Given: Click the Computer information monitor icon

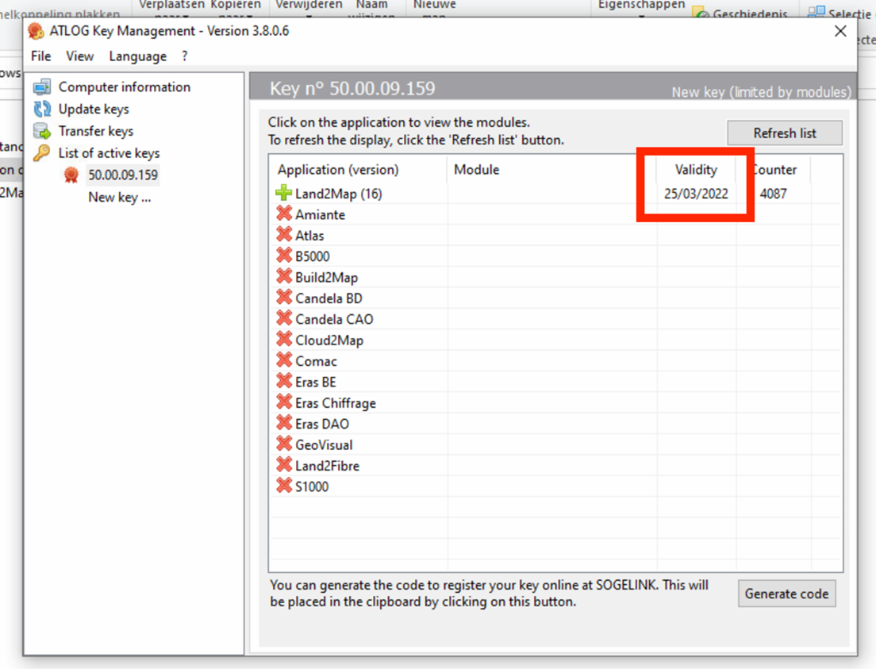Looking at the screenshot, I should point(42,87).
